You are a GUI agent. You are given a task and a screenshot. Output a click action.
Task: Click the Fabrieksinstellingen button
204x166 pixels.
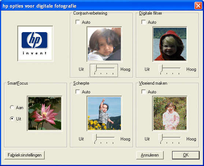click(x=25, y=155)
